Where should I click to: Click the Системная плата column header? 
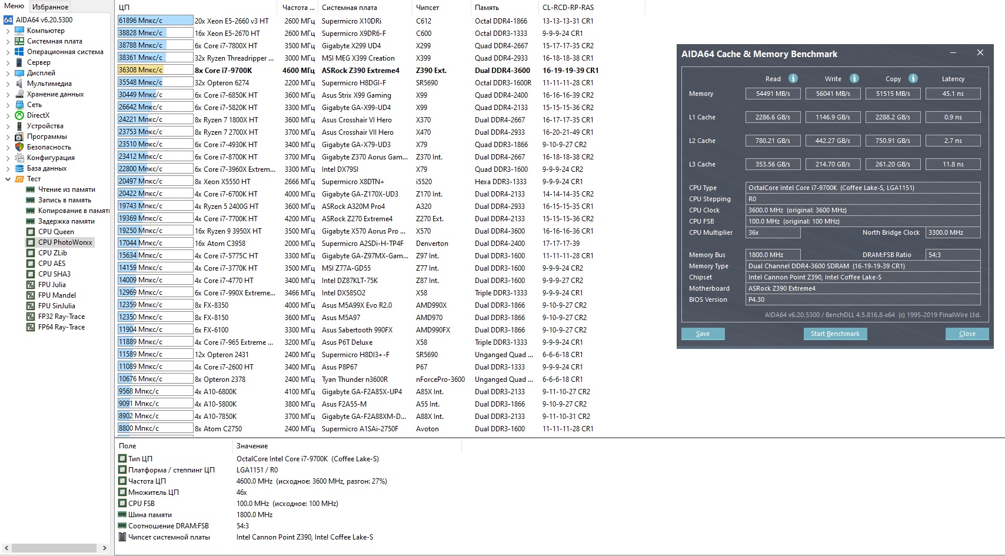(365, 8)
